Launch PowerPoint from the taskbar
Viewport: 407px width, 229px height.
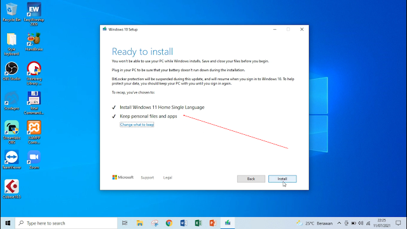(x=213, y=223)
